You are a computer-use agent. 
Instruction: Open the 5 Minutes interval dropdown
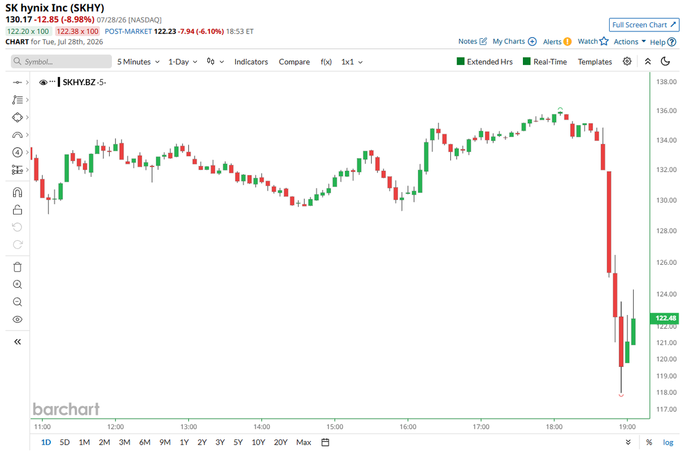138,62
